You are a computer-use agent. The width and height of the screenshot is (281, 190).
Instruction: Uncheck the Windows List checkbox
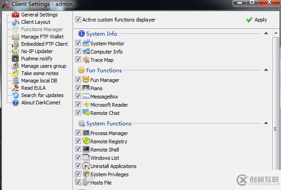pos(78,157)
